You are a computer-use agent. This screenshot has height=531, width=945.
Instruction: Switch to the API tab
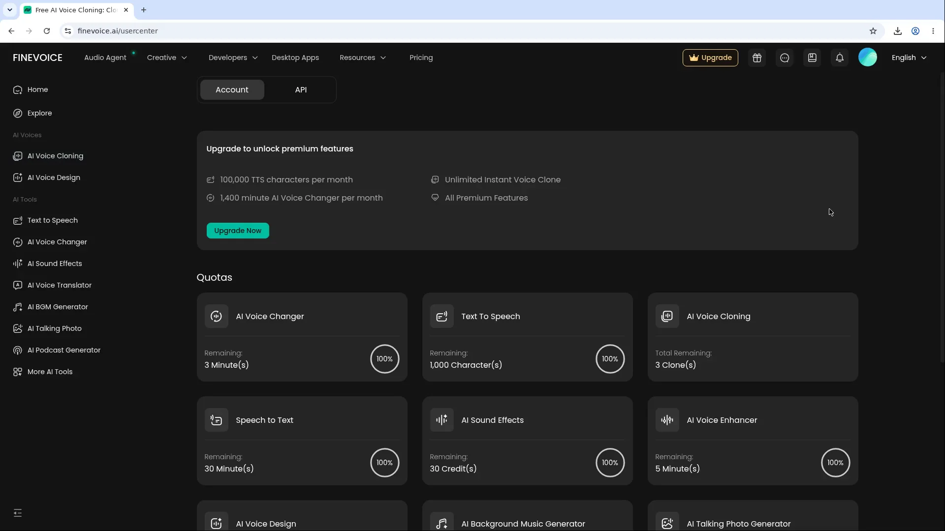pos(301,90)
